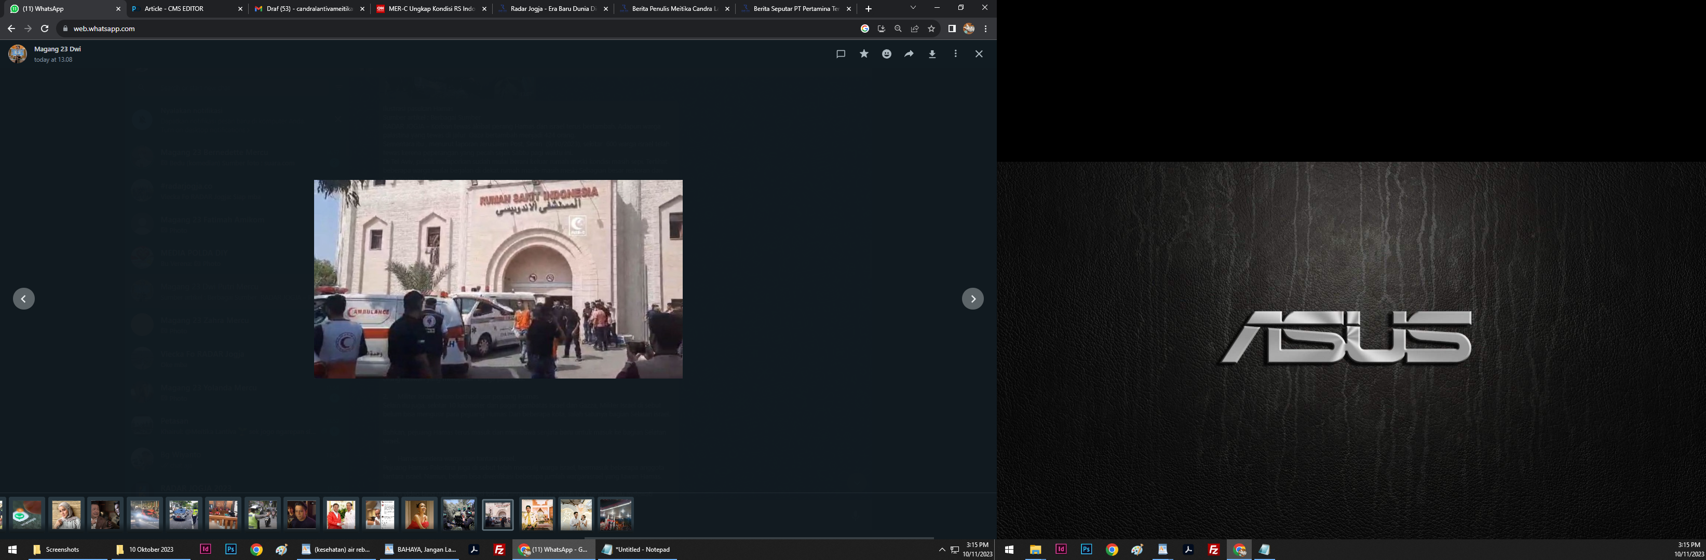Open the Chrome three-dot menu
1706x560 pixels.
point(985,29)
